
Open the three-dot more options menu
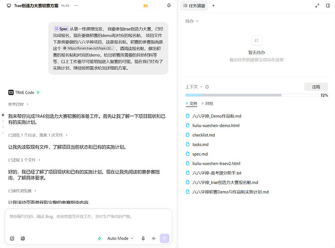coord(76,6)
